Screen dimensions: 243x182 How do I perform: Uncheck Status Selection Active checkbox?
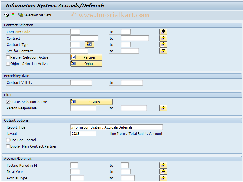8,102
